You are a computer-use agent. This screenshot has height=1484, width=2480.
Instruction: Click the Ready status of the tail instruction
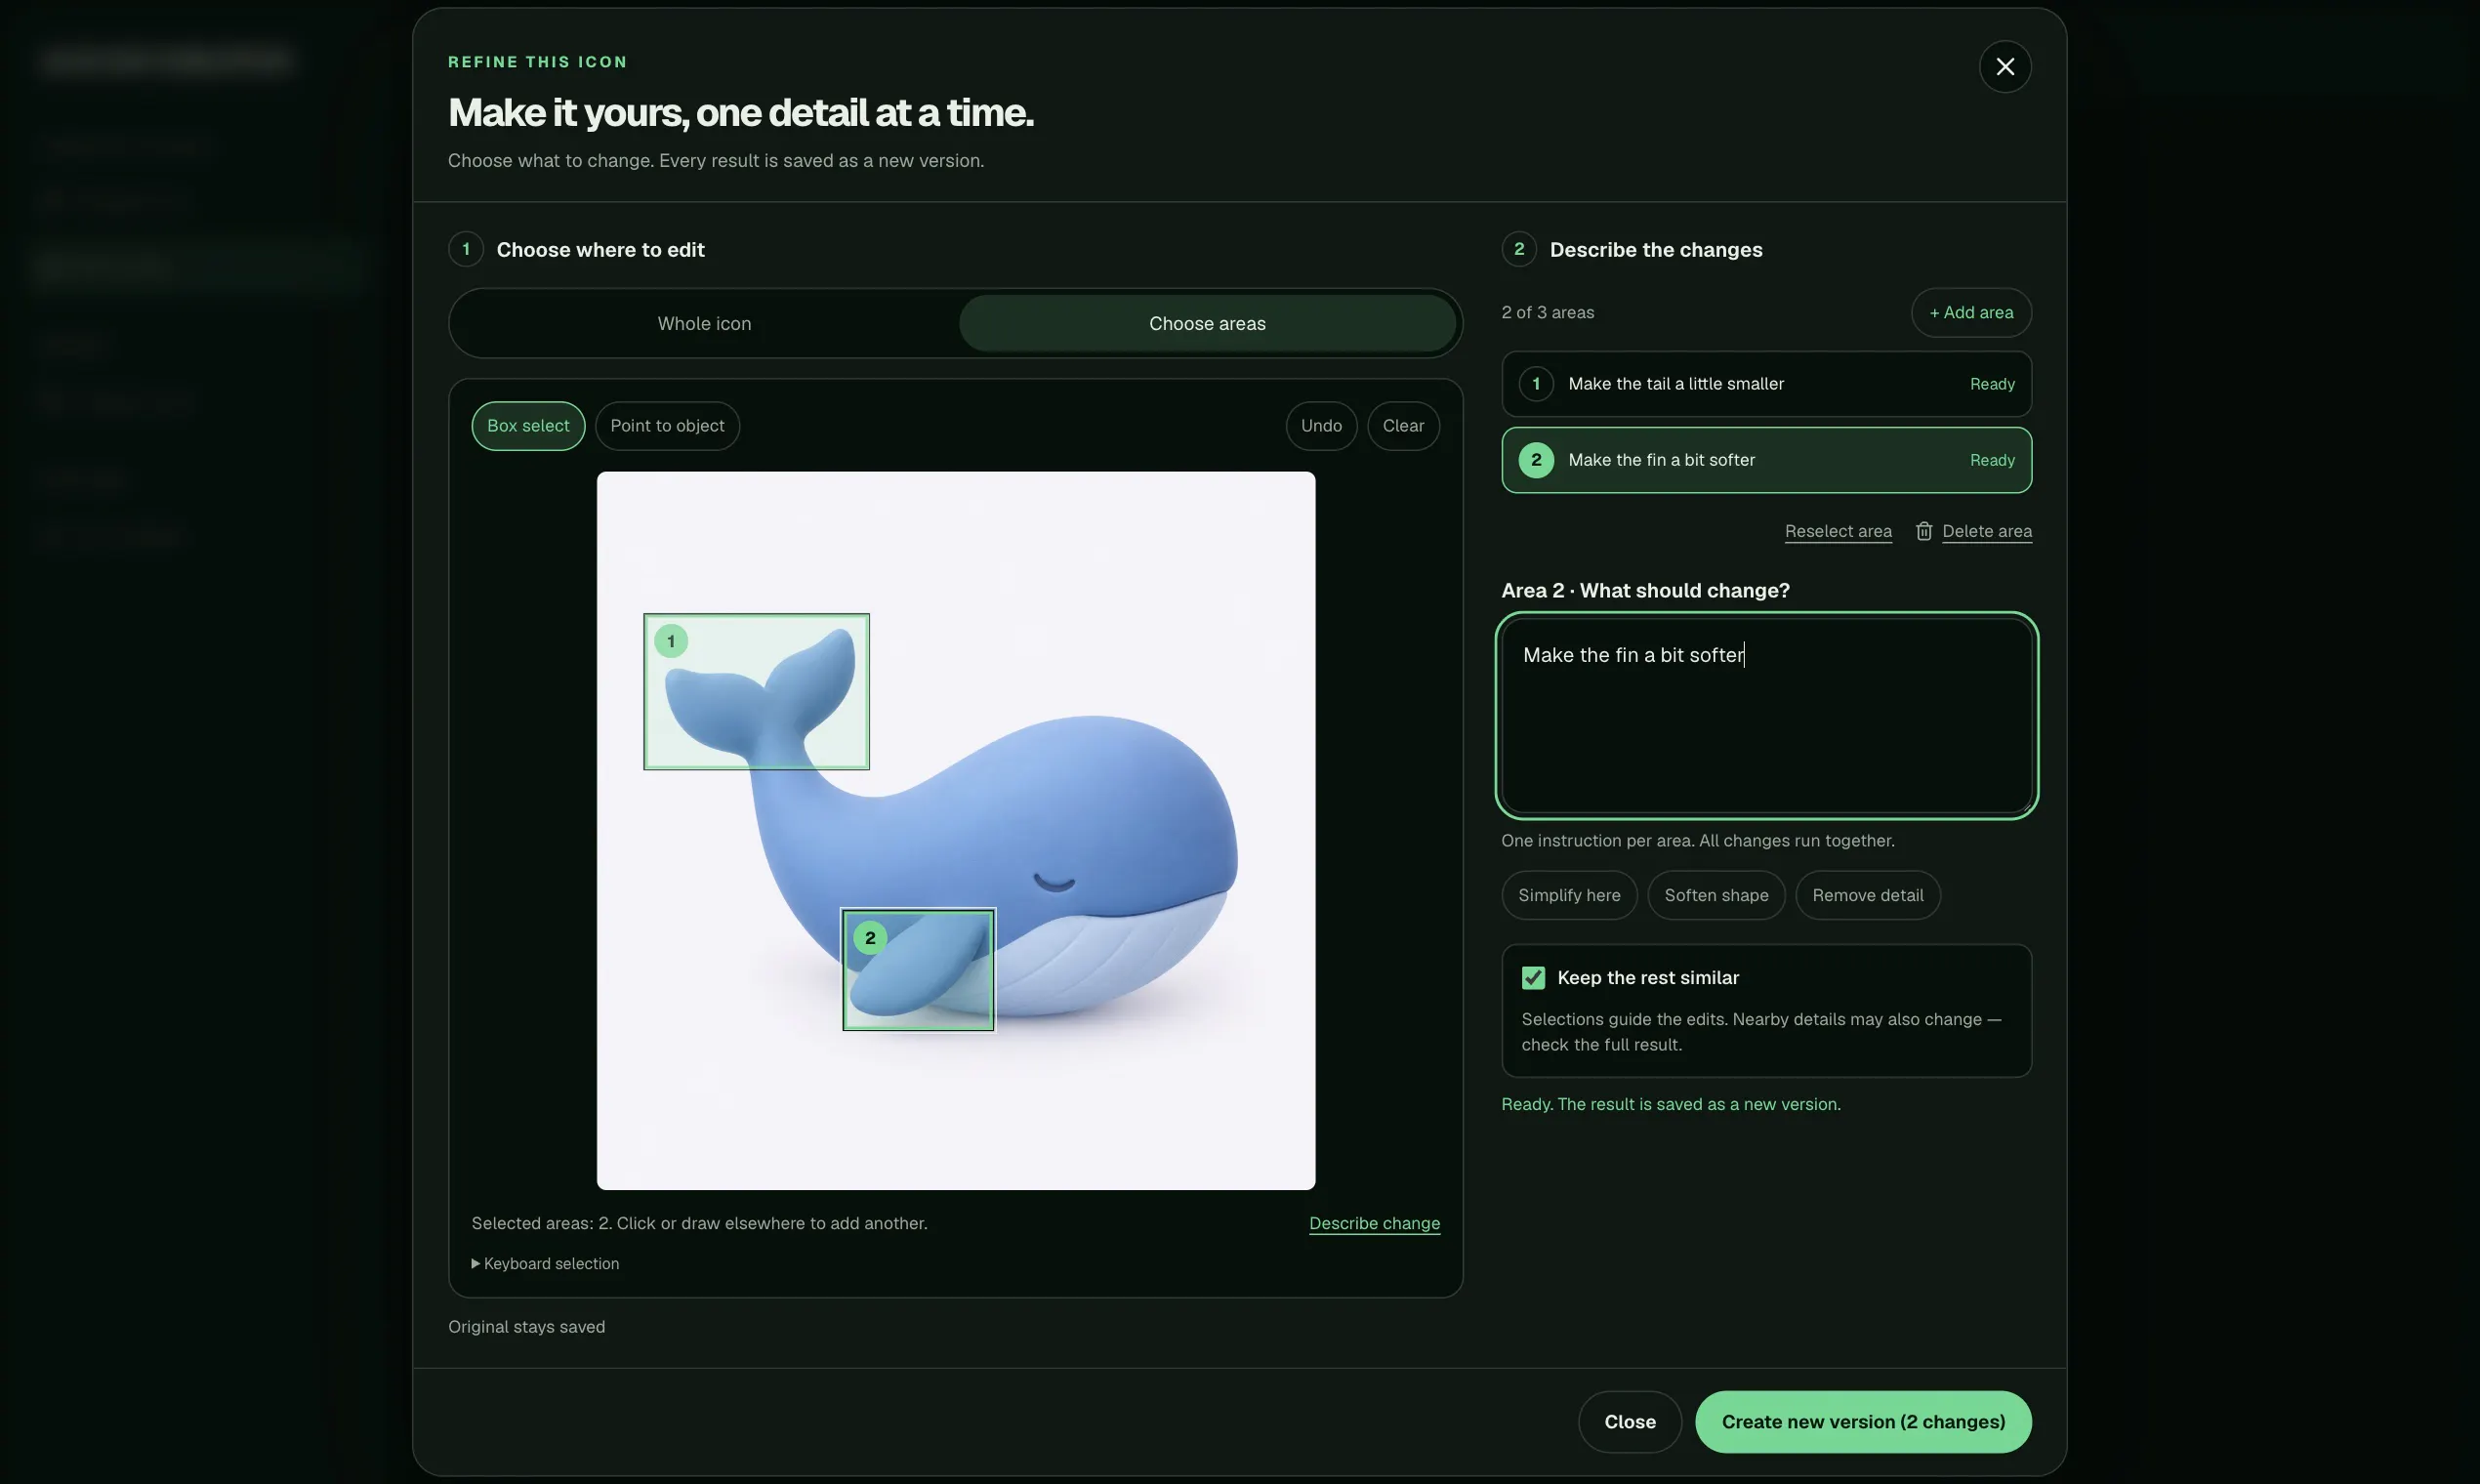click(1992, 384)
